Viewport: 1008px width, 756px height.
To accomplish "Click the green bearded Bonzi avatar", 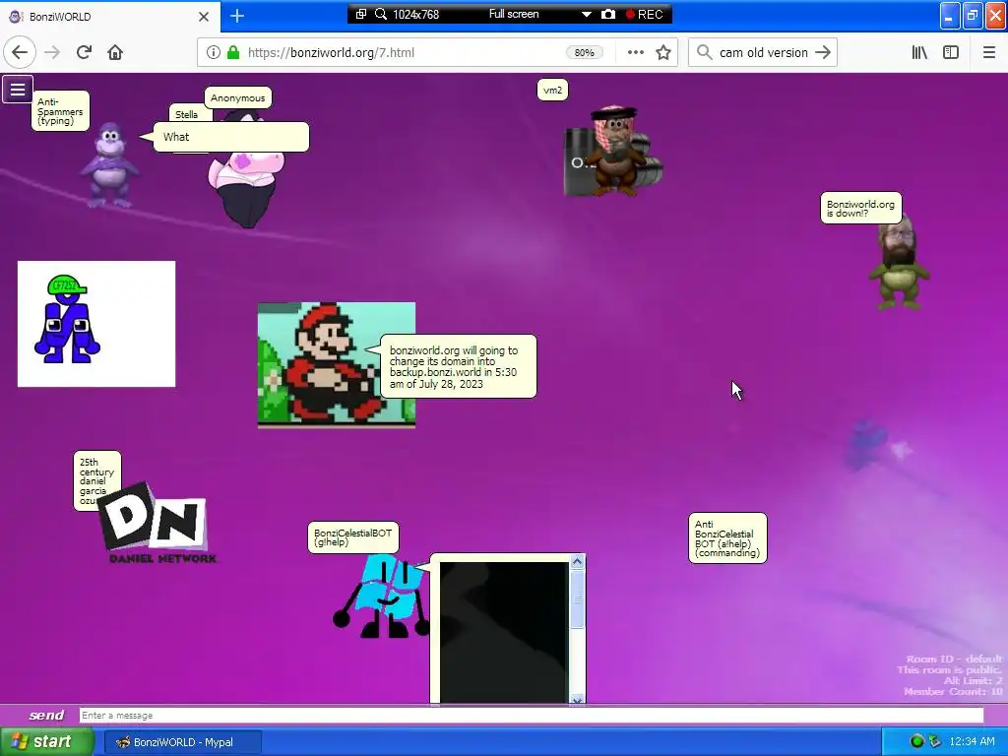I will (x=900, y=264).
